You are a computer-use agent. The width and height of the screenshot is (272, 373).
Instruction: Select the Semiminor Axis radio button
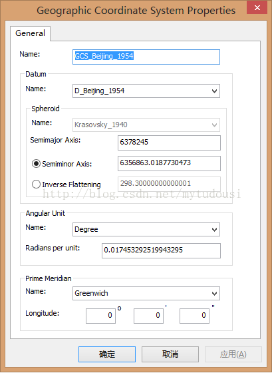(x=36, y=164)
